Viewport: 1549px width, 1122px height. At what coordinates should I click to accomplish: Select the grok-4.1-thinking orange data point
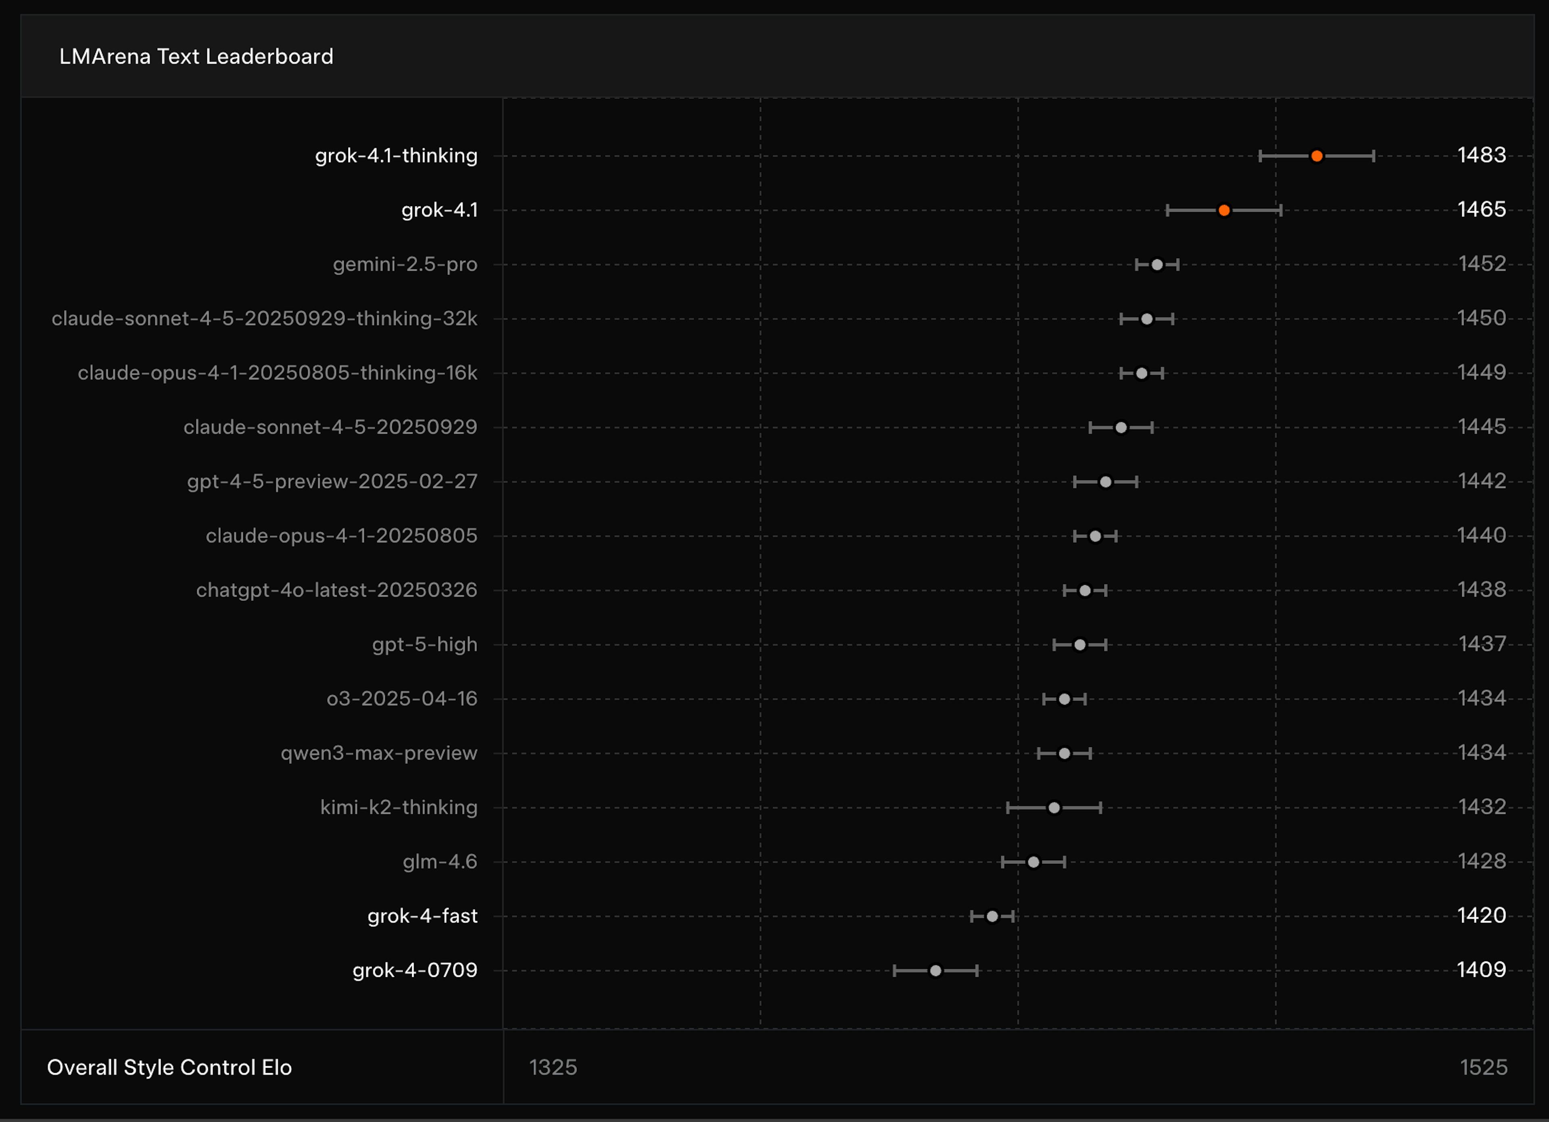coord(1316,156)
